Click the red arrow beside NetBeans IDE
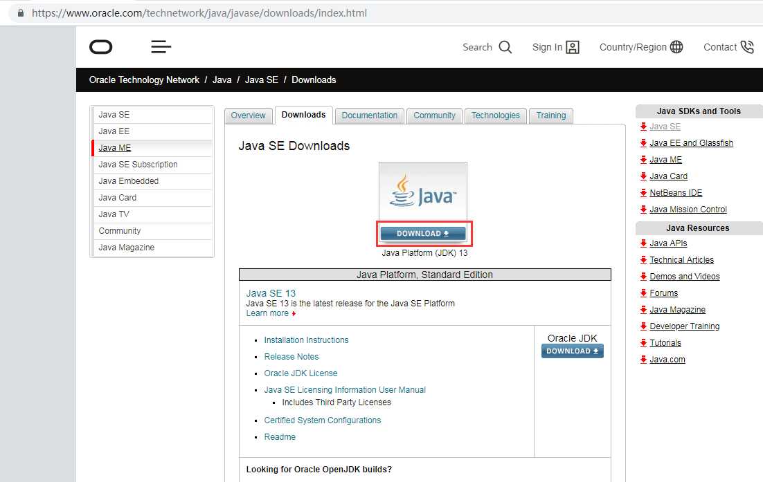The width and height of the screenshot is (763, 482). (643, 193)
